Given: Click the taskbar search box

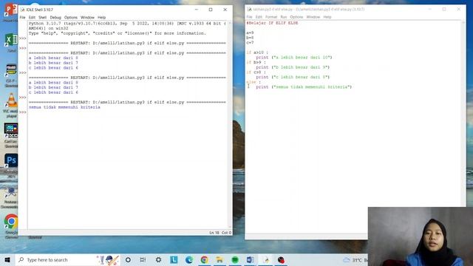Looking at the screenshot, I should [68, 259].
